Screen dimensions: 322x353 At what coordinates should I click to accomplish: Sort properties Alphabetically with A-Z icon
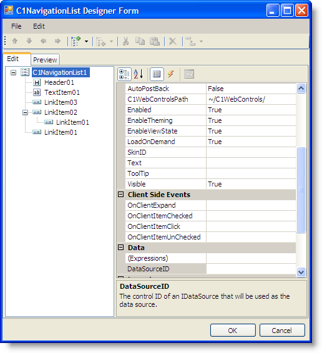coord(139,74)
